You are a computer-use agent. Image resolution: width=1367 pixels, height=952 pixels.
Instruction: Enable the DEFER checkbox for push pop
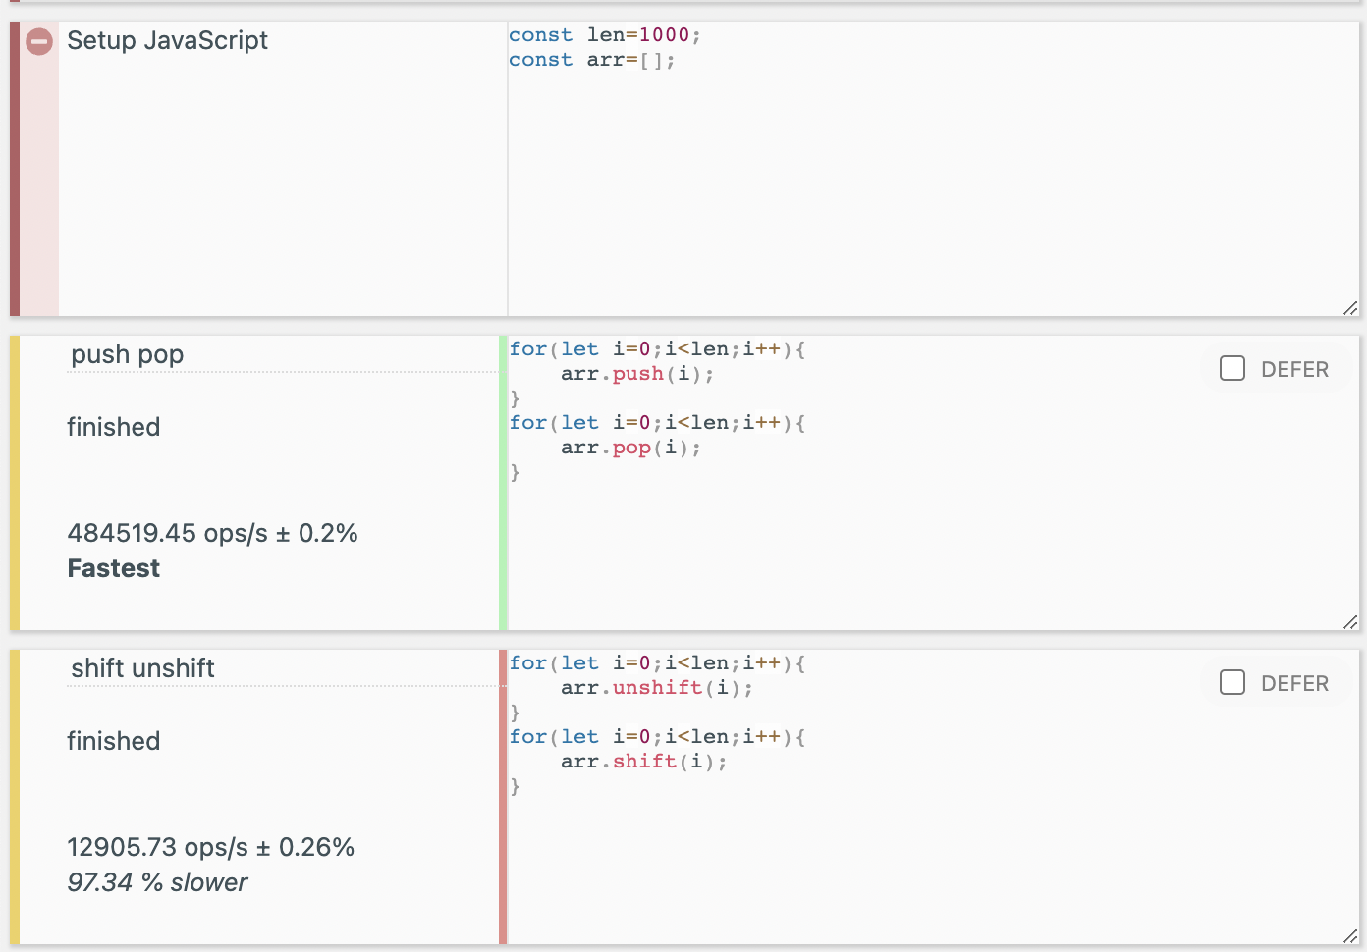click(1232, 368)
